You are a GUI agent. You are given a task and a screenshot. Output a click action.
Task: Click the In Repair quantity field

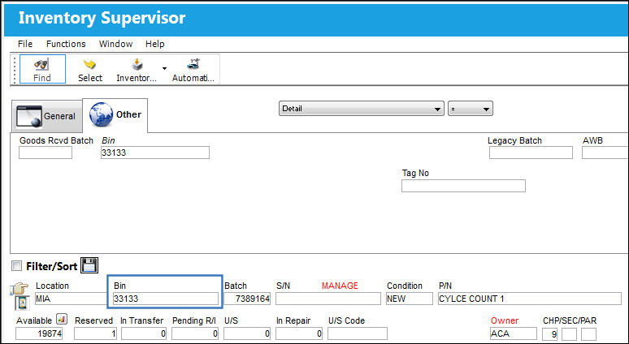(x=299, y=333)
